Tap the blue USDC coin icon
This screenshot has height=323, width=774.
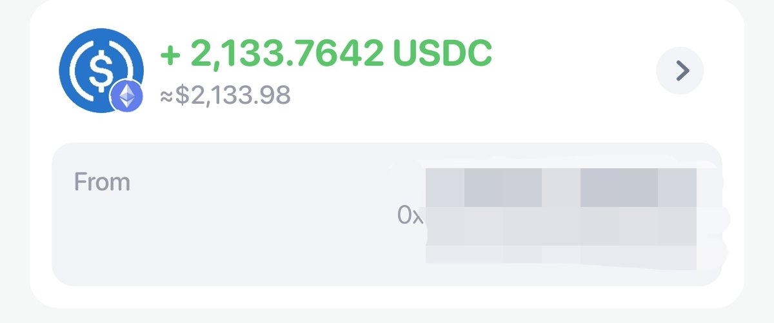pos(100,70)
